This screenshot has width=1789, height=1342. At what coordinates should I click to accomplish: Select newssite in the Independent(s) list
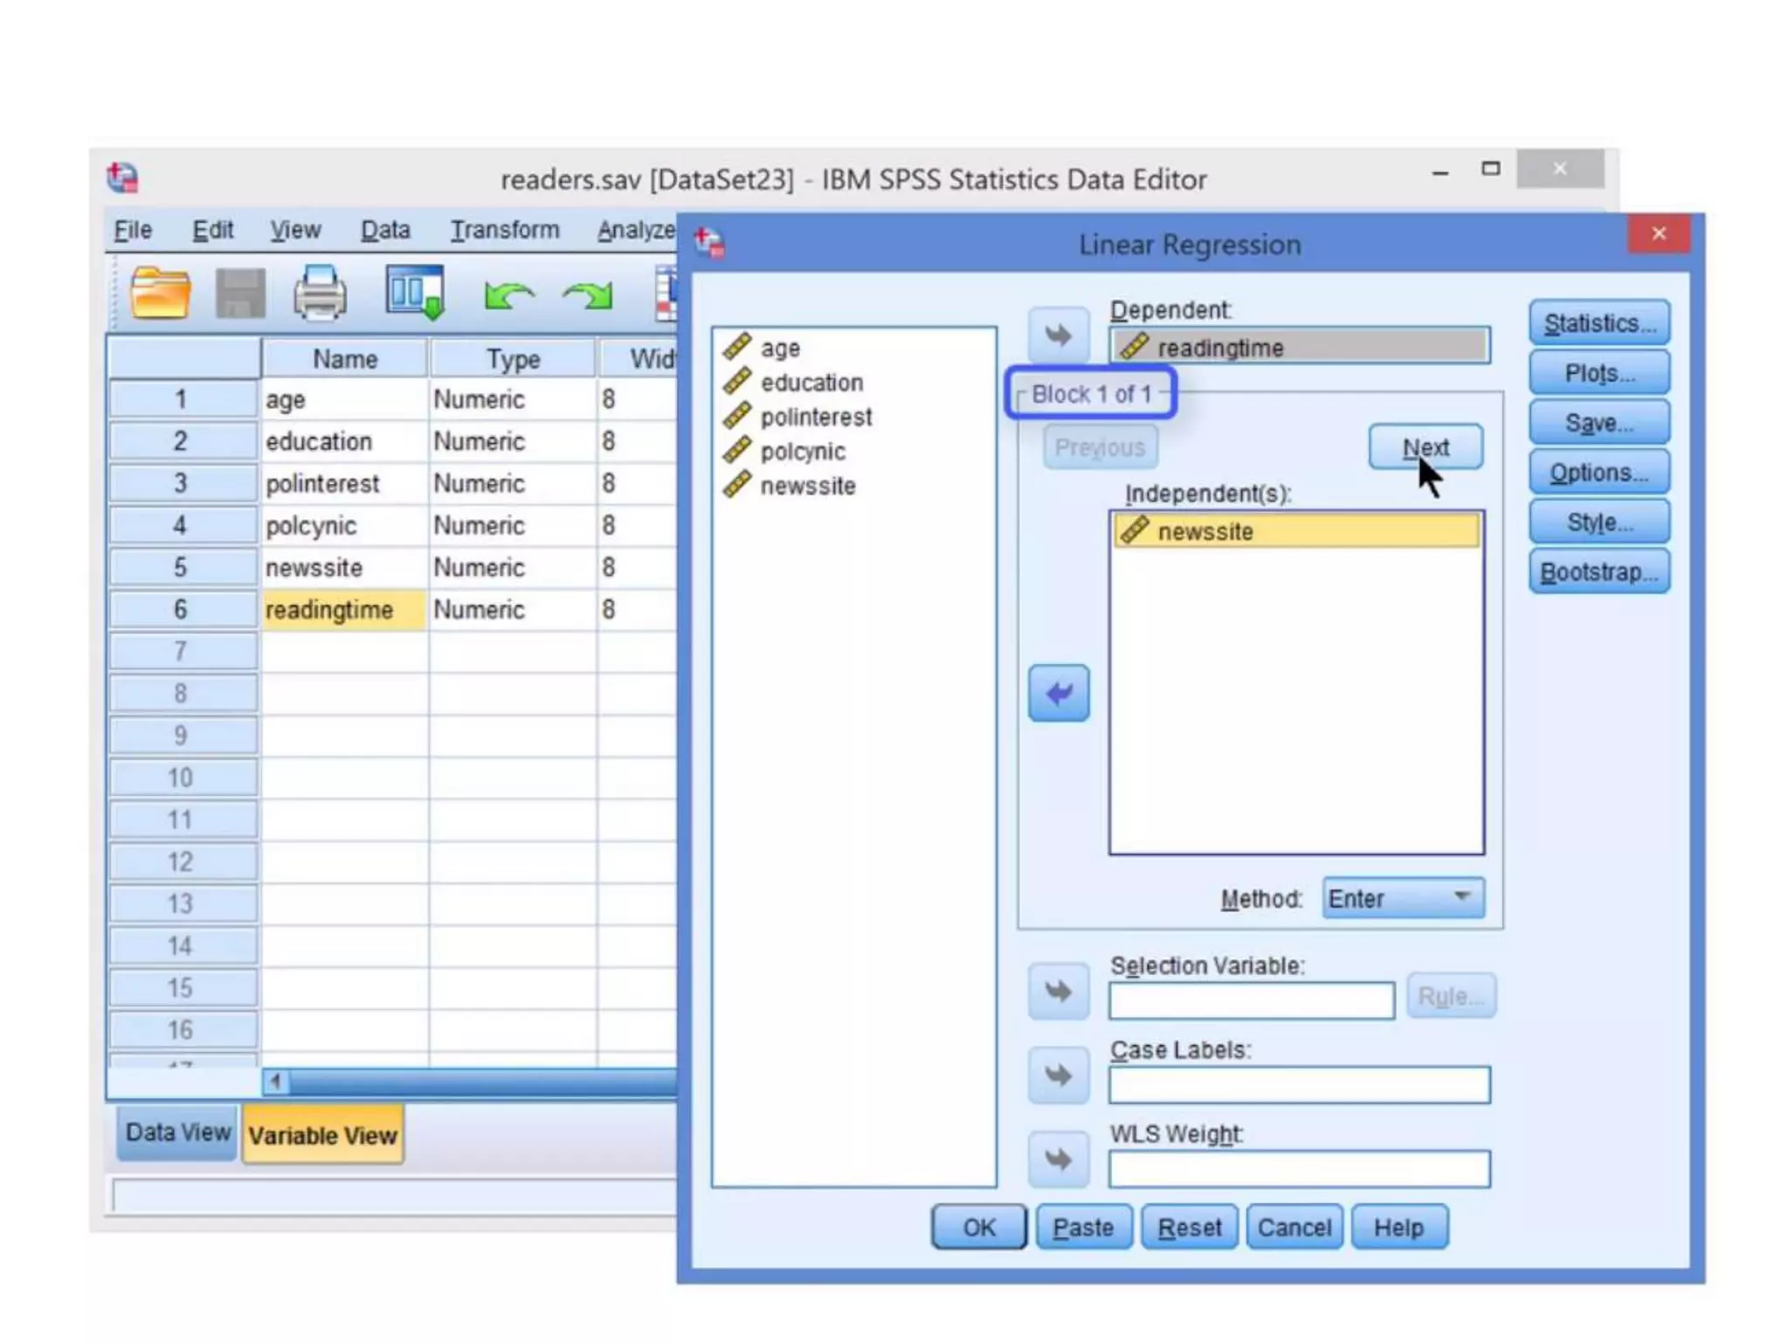(1295, 531)
